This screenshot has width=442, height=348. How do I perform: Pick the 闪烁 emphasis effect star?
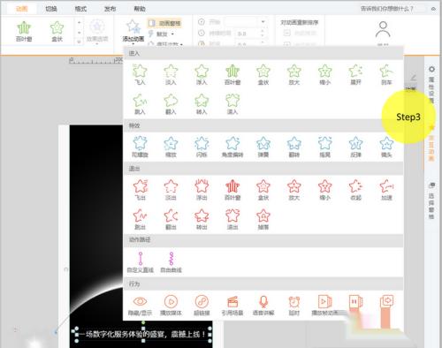[202, 147]
